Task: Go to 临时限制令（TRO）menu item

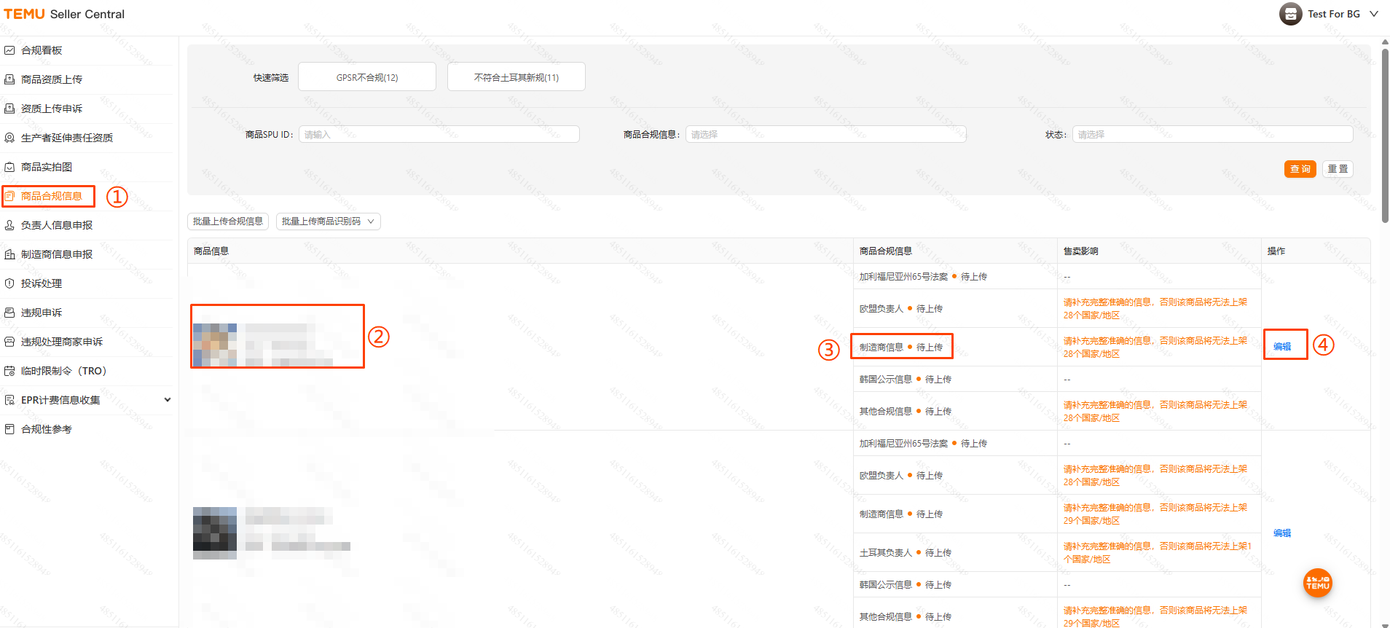Action: coord(64,371)
